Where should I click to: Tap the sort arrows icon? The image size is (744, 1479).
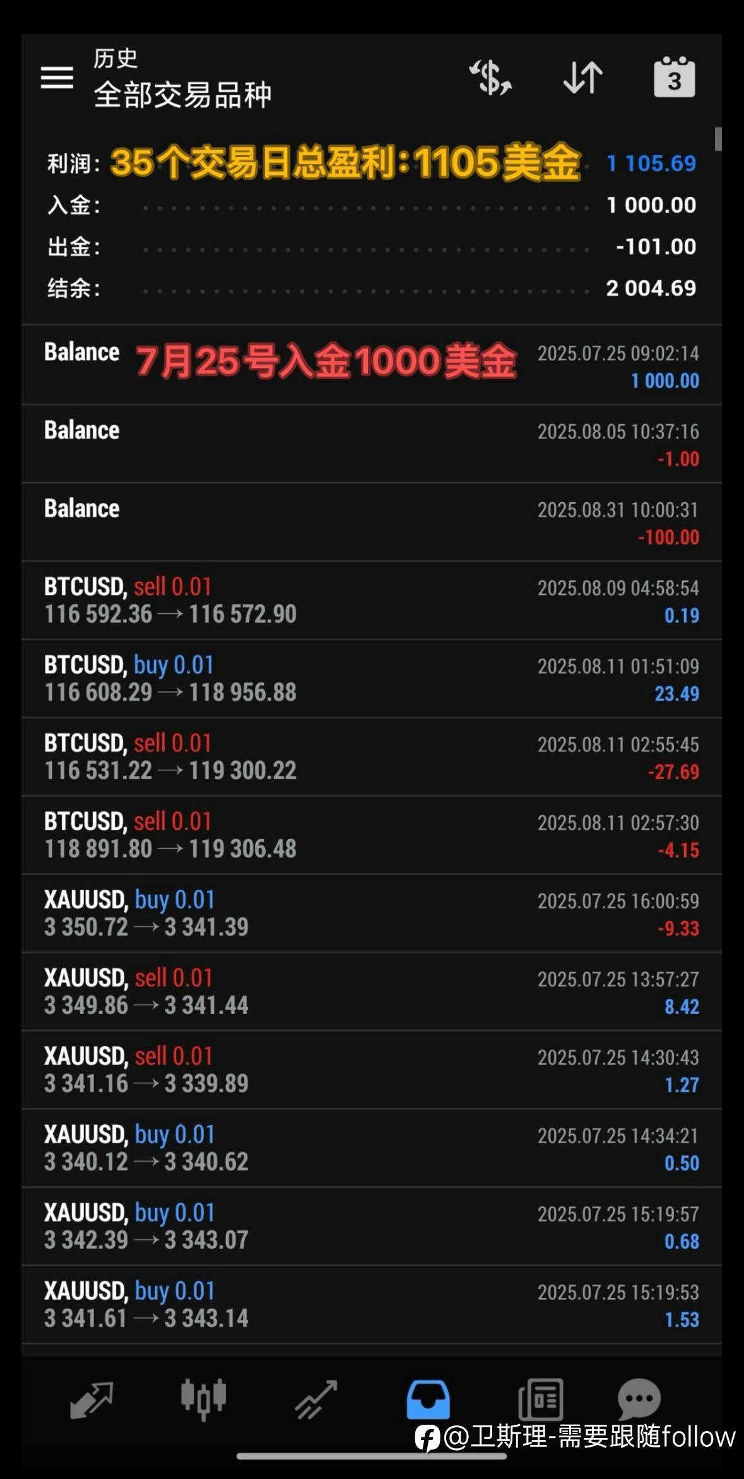click(582, 78)
